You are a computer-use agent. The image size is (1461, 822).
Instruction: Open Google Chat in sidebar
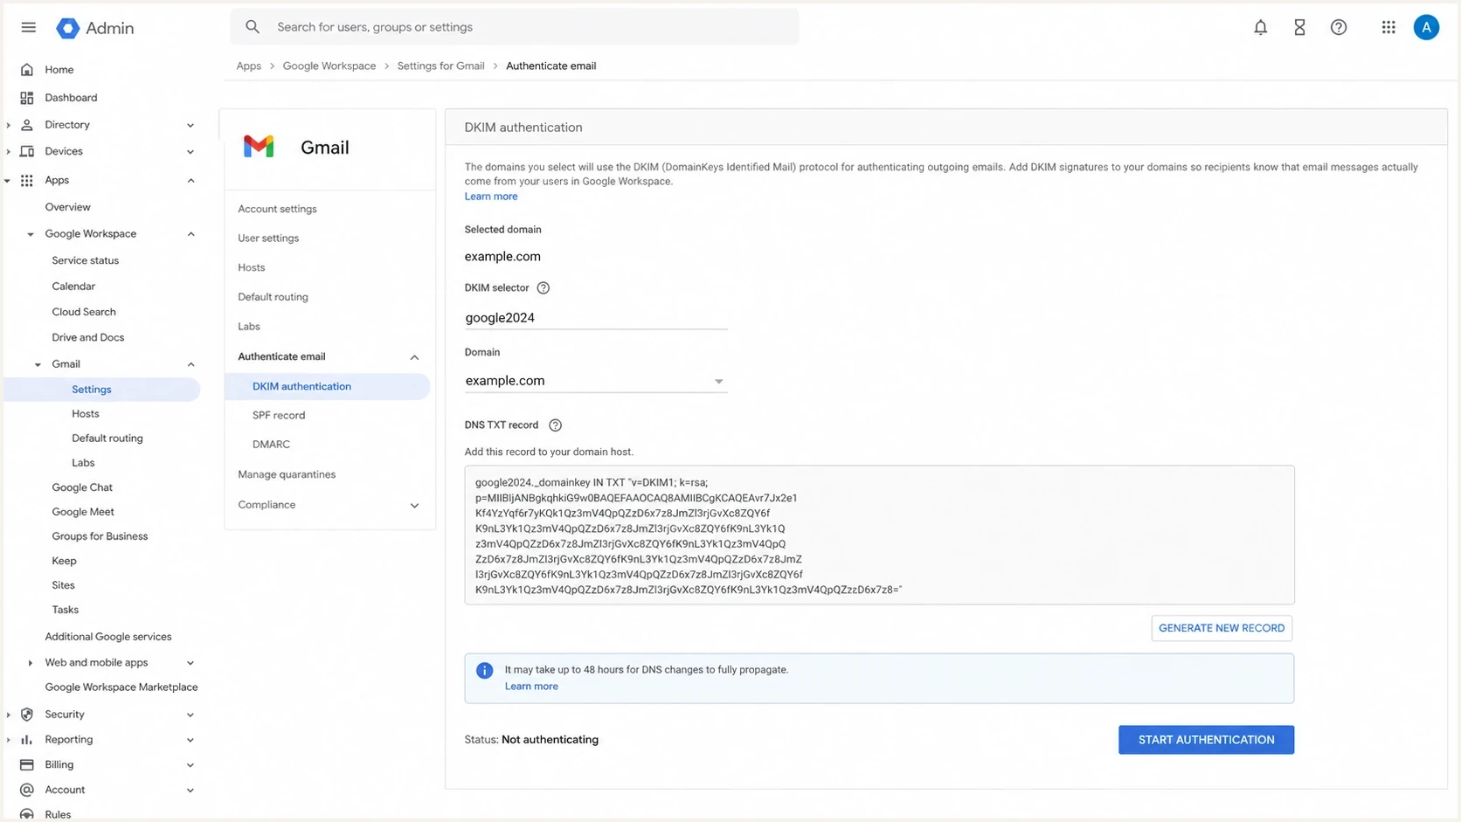pos(82,487)
